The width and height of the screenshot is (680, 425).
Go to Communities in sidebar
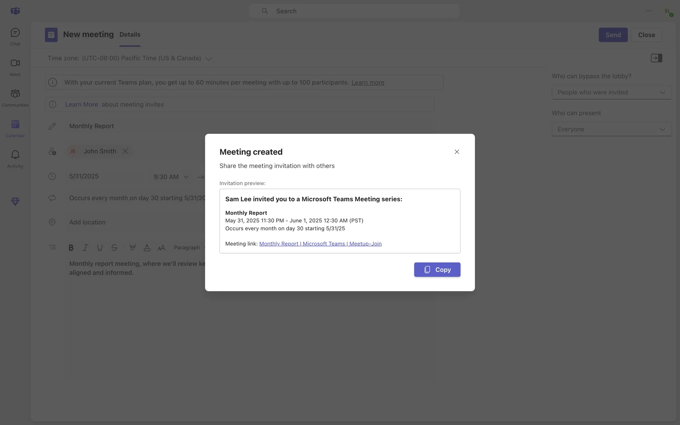pyautogui.click(x=15, y=97)
